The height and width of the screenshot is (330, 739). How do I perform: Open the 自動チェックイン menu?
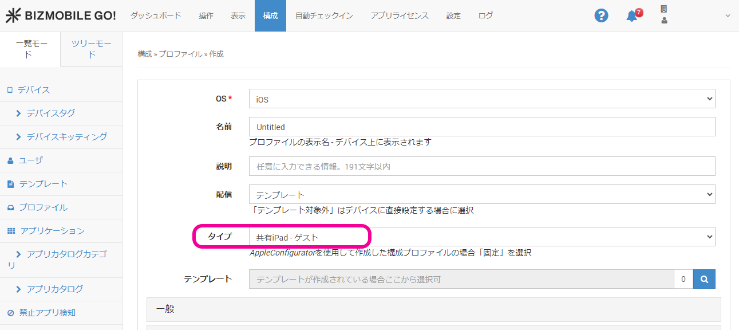click(x=324, y=16)
